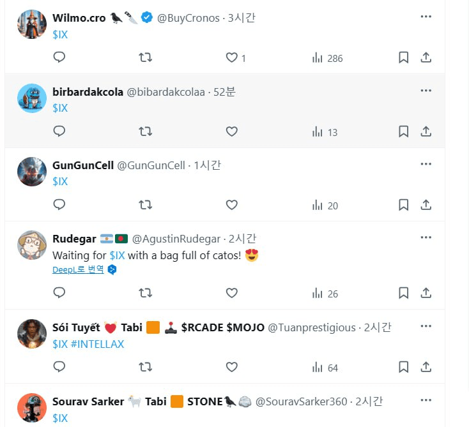Open more options on Wilmo.cro's post
469x427 pixels.
(426, 17)
